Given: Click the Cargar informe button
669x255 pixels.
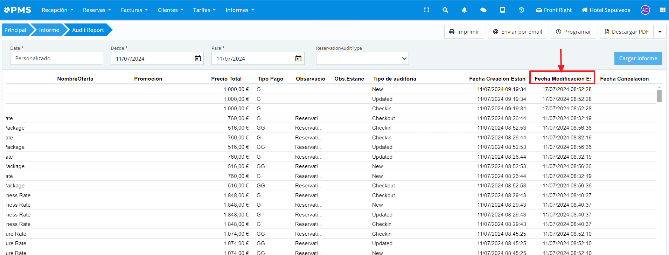Looking at the screenshot, I should [638, 58].
